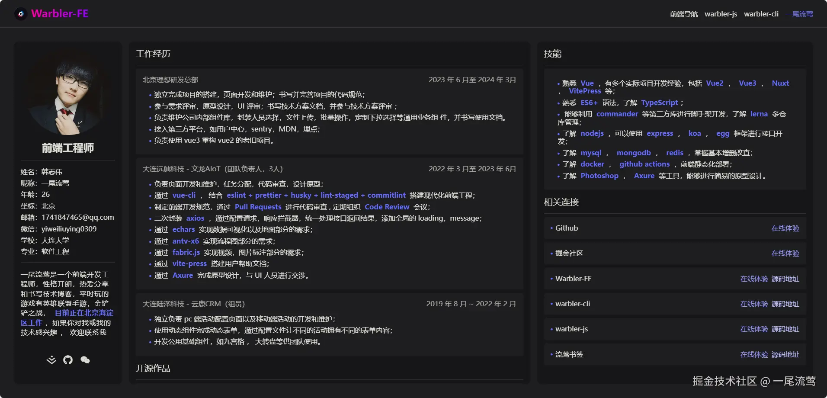This screenshot has height=398, width=827.
Task: Visit the echars link
Action: click(x=183, y=229)
